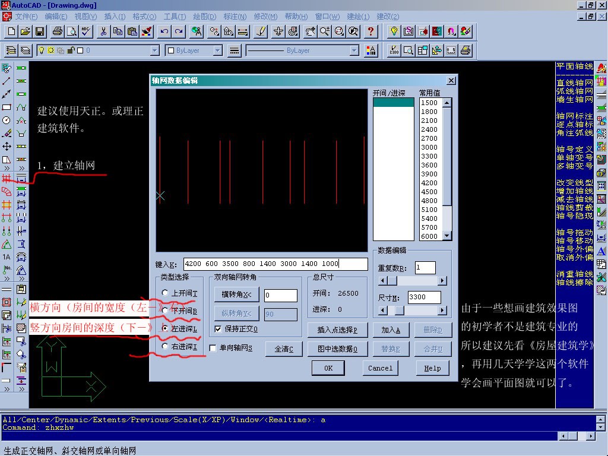The height and width of the screenshot is (456, 608).
Task: Select 3600 in the common values list
Action: point(430,165)
